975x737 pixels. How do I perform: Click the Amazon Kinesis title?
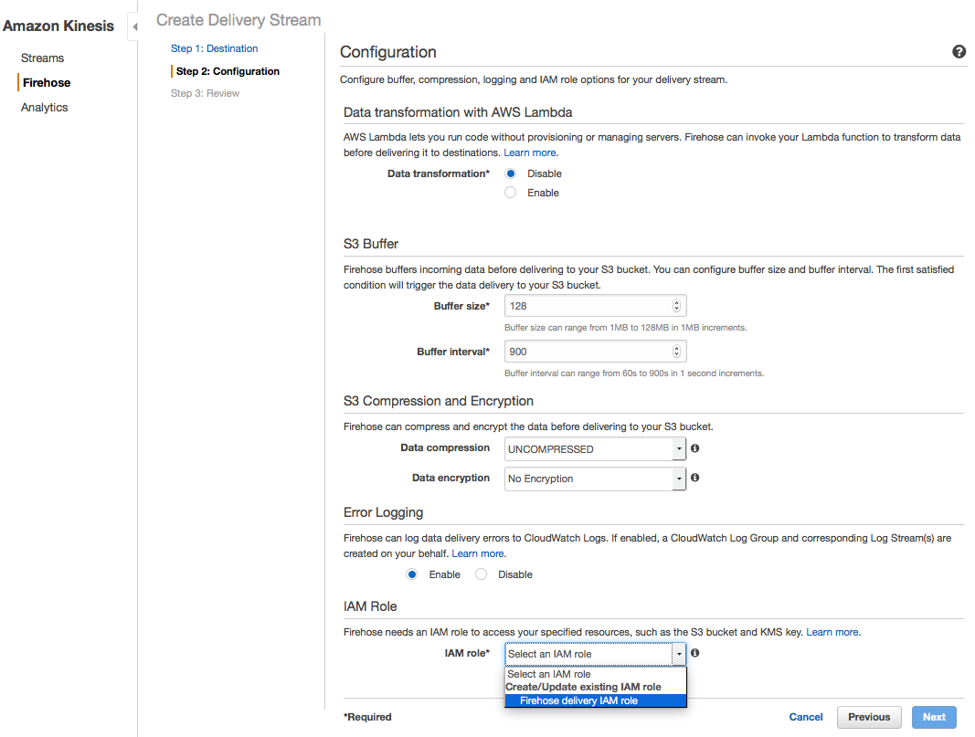pos(58,26)
